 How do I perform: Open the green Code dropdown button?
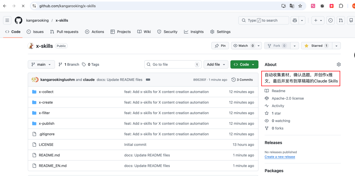244,64
